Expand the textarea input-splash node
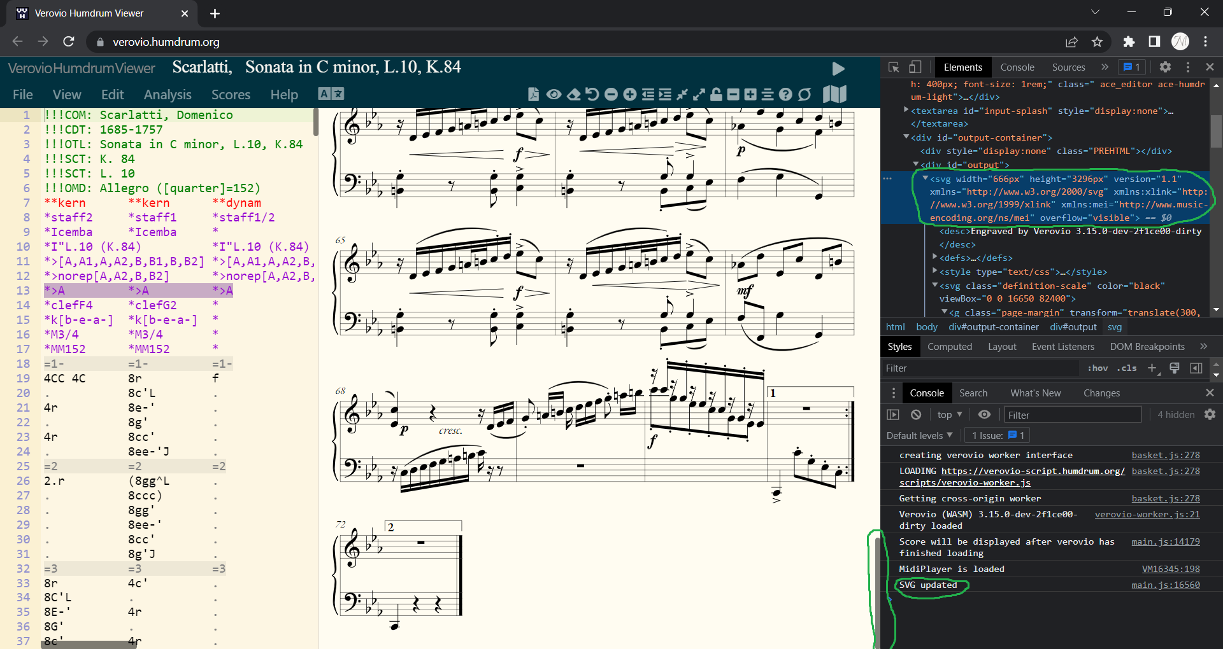The image size is (1223, 649). tap(906, 110)
